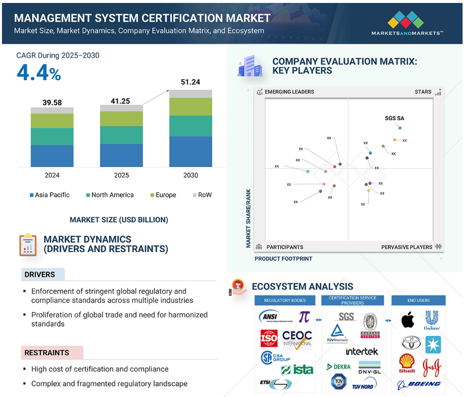Image resolution: width=466 pixels, height=397 pixels.
Task: Click the blue Asia Pacific segment of 2030 bar
Action: pos(191,152)
